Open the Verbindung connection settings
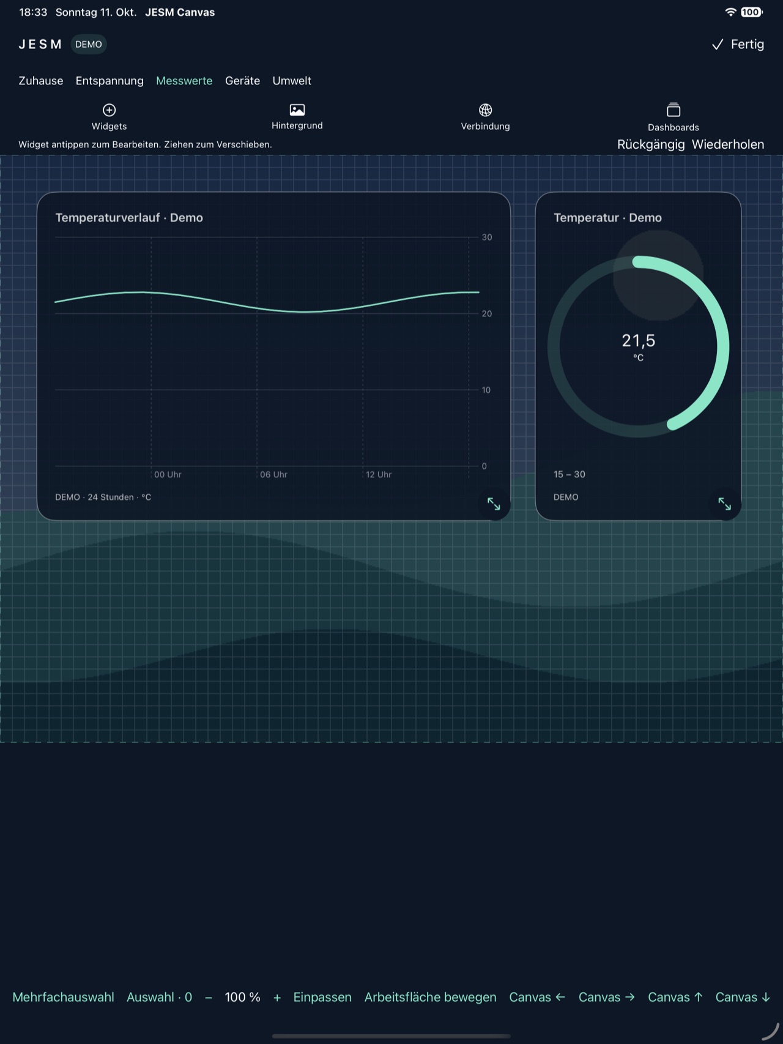This screenshot has height=1044, width=783. 485,117
